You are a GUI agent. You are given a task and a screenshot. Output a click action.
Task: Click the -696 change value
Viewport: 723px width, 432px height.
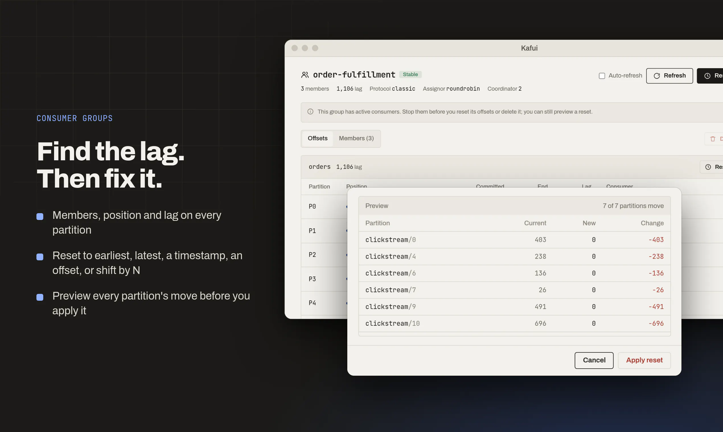(656, 324)
